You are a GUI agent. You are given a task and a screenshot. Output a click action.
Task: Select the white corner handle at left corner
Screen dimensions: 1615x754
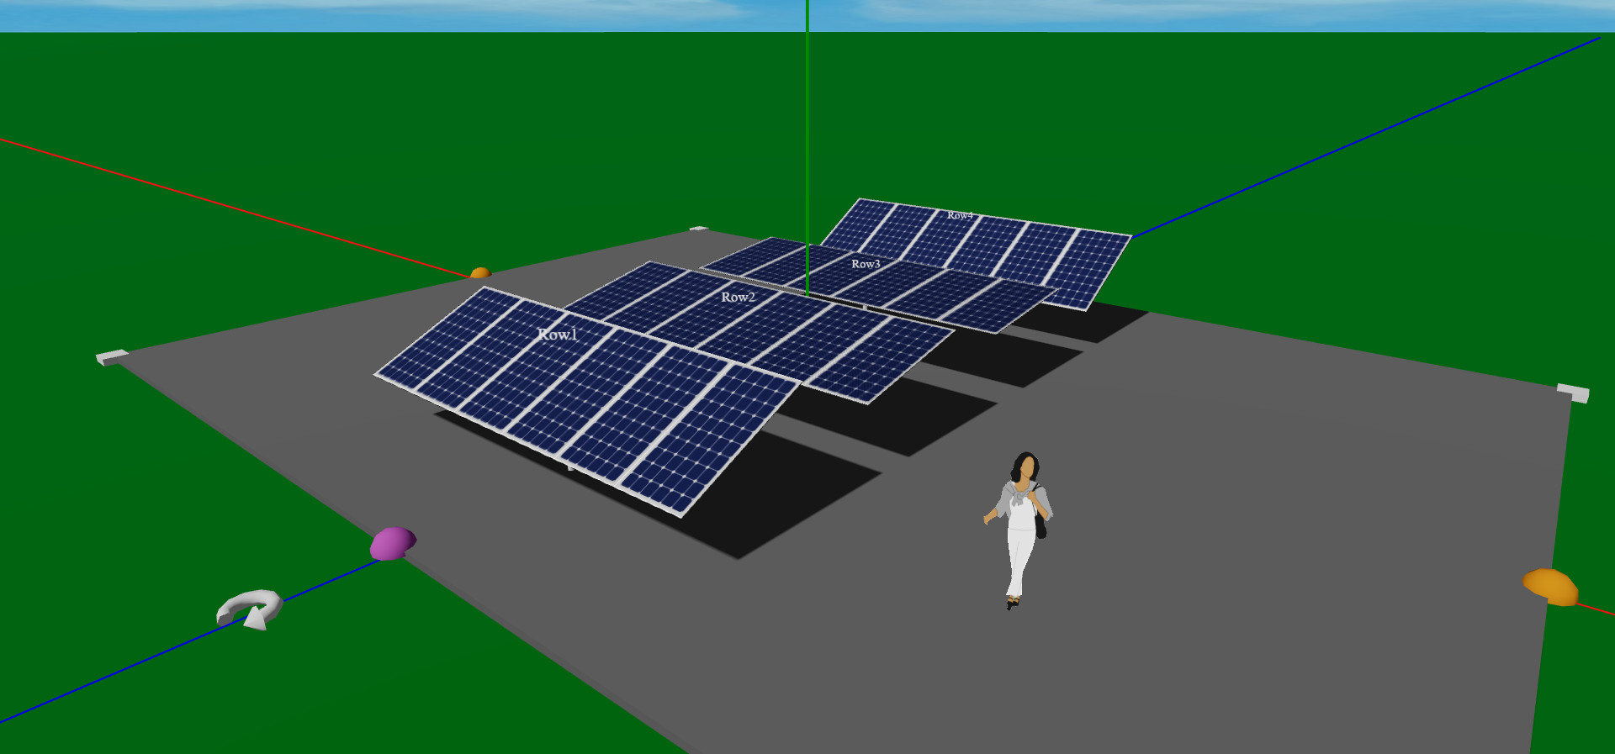coord(112,357)
